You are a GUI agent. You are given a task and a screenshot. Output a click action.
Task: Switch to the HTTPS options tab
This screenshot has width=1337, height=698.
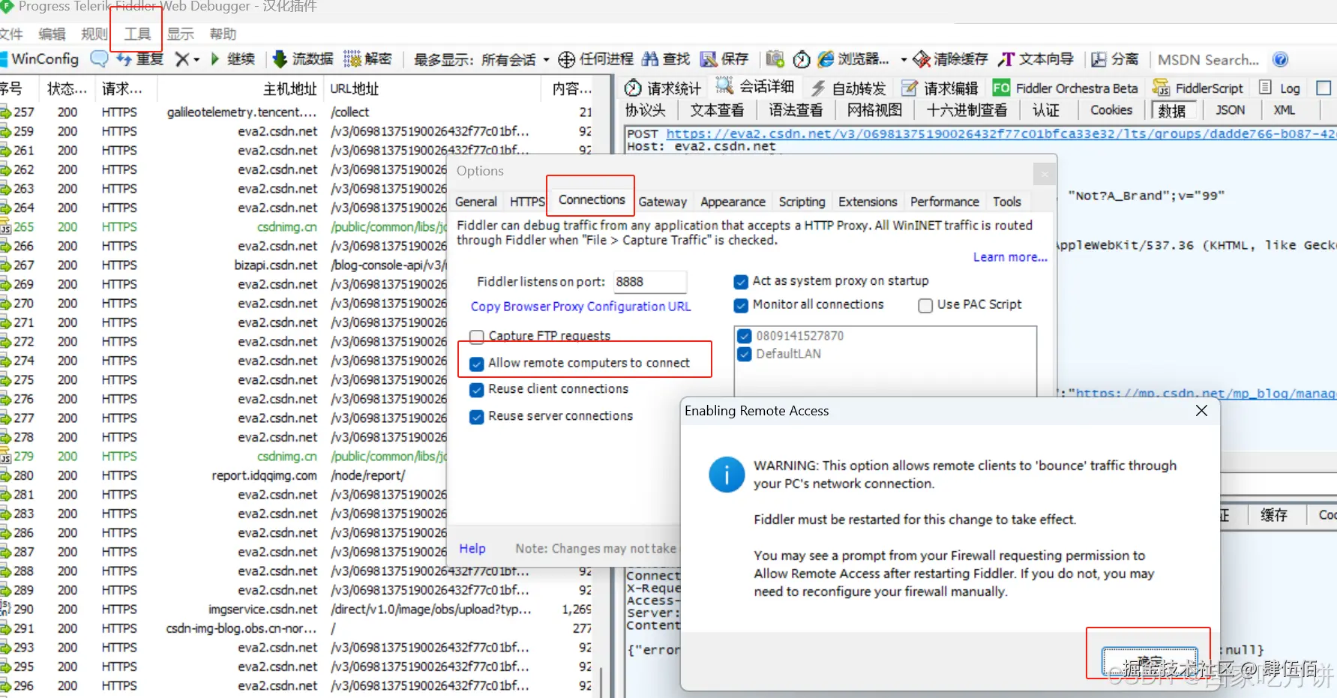click(x=527, y=202)
